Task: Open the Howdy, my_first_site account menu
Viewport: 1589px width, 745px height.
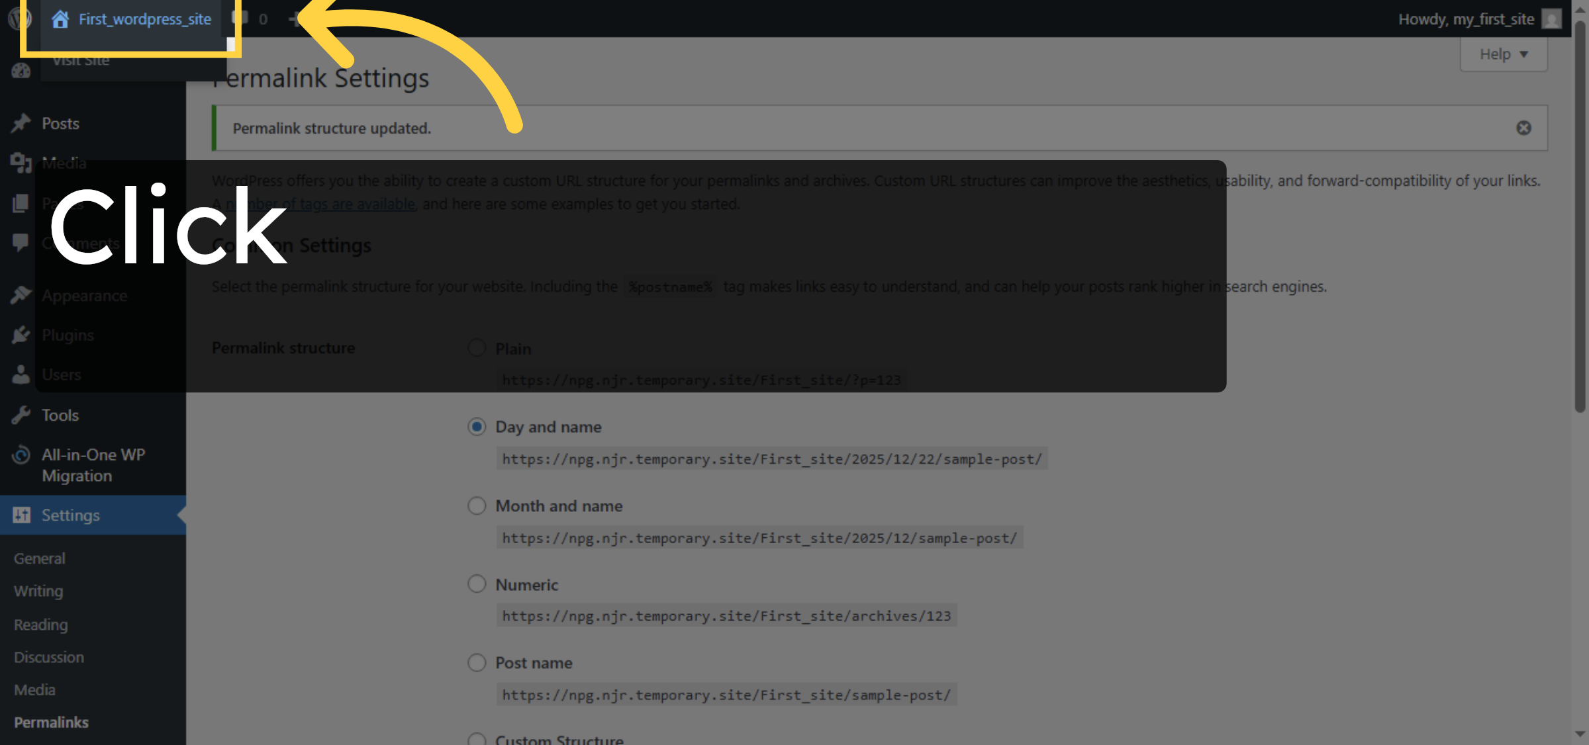Action: [x=1467, y=19]
